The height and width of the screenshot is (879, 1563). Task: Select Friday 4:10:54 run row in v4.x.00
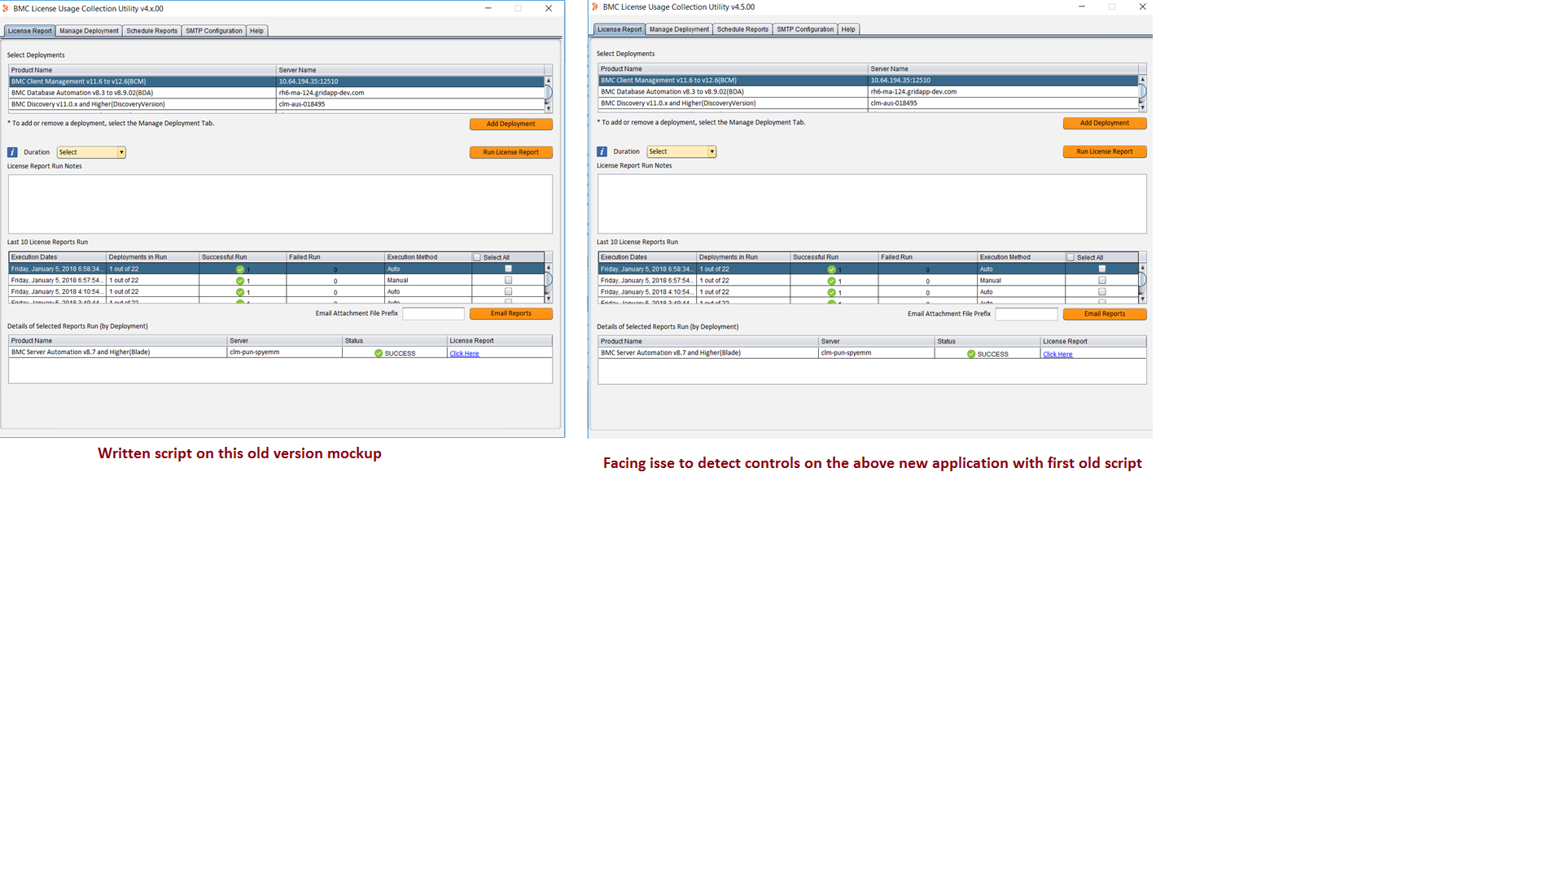click(276, 291)
